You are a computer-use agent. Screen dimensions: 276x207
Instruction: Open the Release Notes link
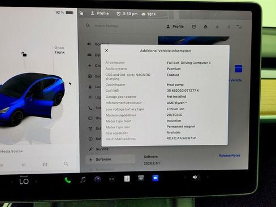(x=230, y=156)
